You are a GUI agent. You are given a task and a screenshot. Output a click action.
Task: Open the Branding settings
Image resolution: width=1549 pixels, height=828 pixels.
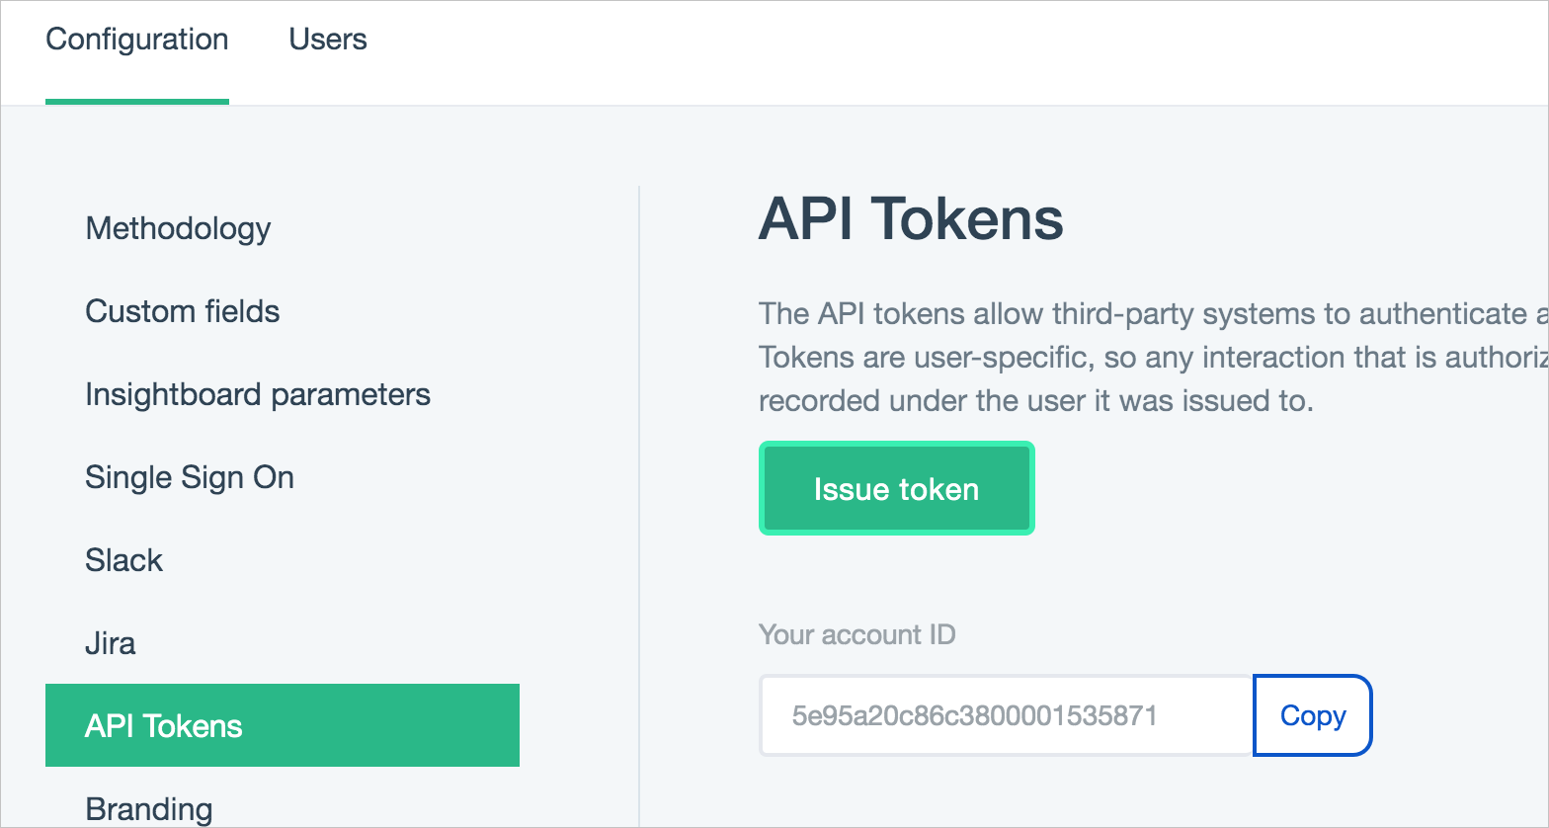tap(149, 808)
